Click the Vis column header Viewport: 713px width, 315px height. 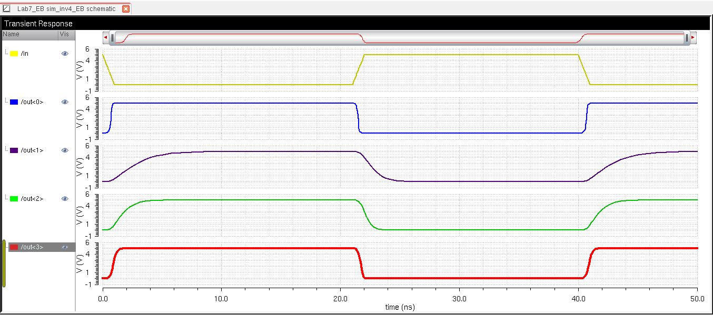[x=66, y=34]
